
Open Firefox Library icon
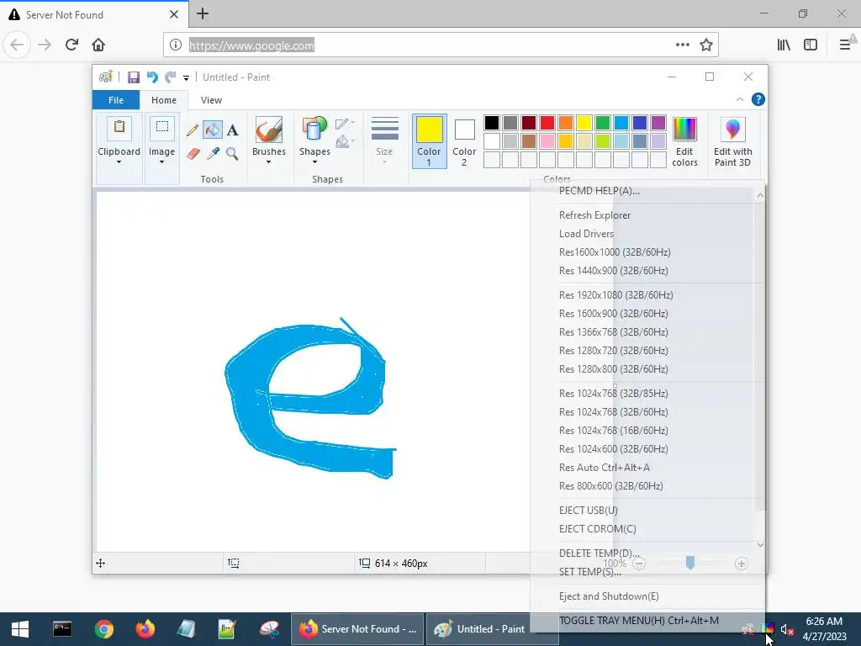tap(784, 45)
